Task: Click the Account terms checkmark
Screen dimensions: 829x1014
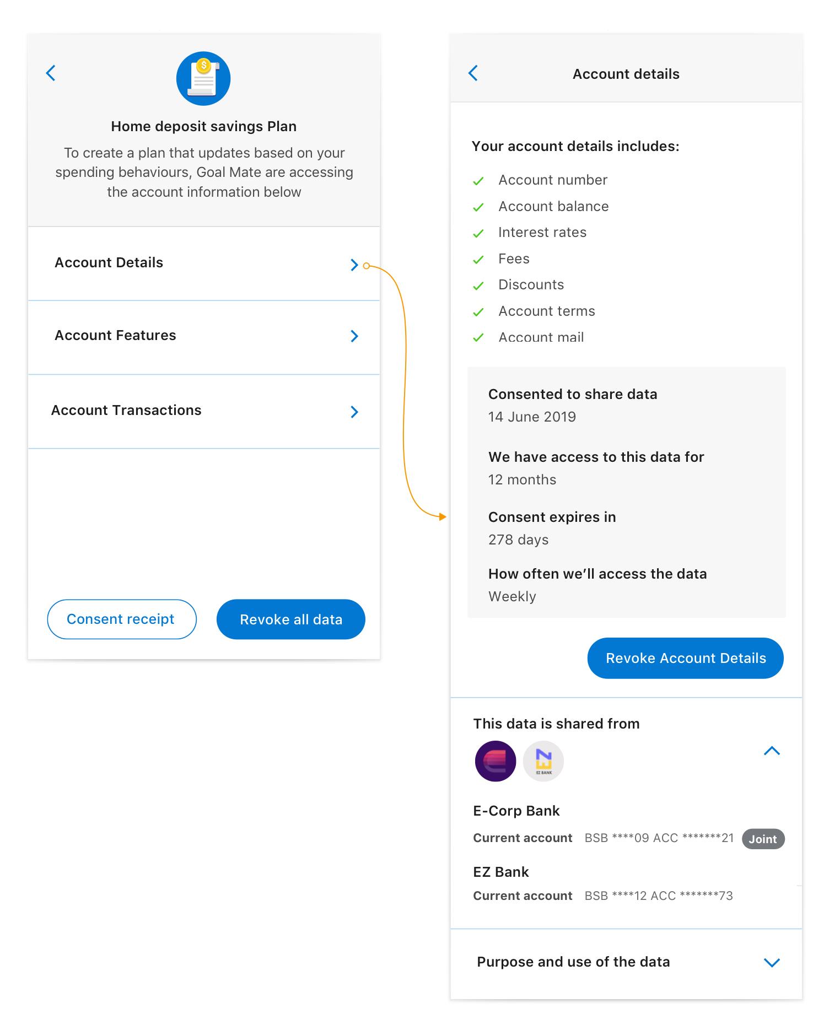Action: click(478, 312)
